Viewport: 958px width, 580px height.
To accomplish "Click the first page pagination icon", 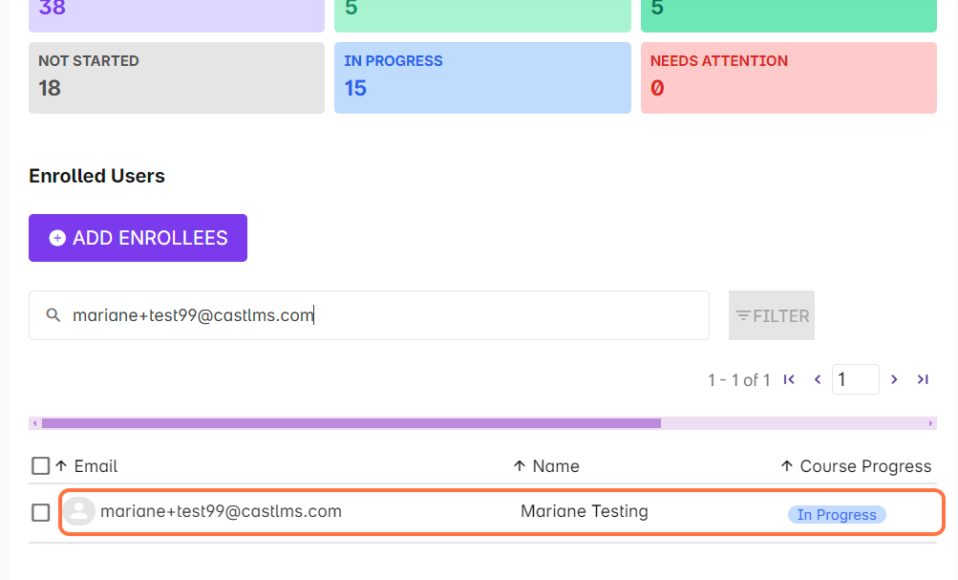I will click(x=789, y=379).
